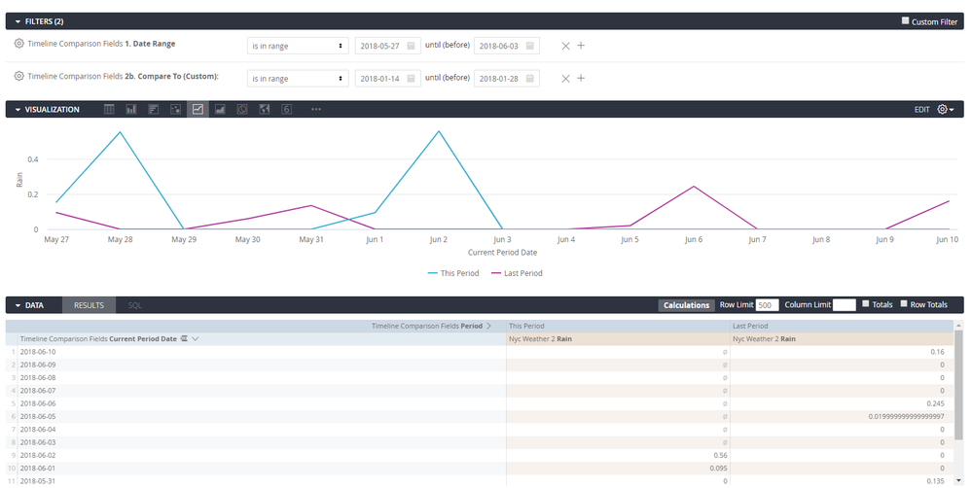Collapse the Visualization section
972x488 pixels.
point(18,110)
